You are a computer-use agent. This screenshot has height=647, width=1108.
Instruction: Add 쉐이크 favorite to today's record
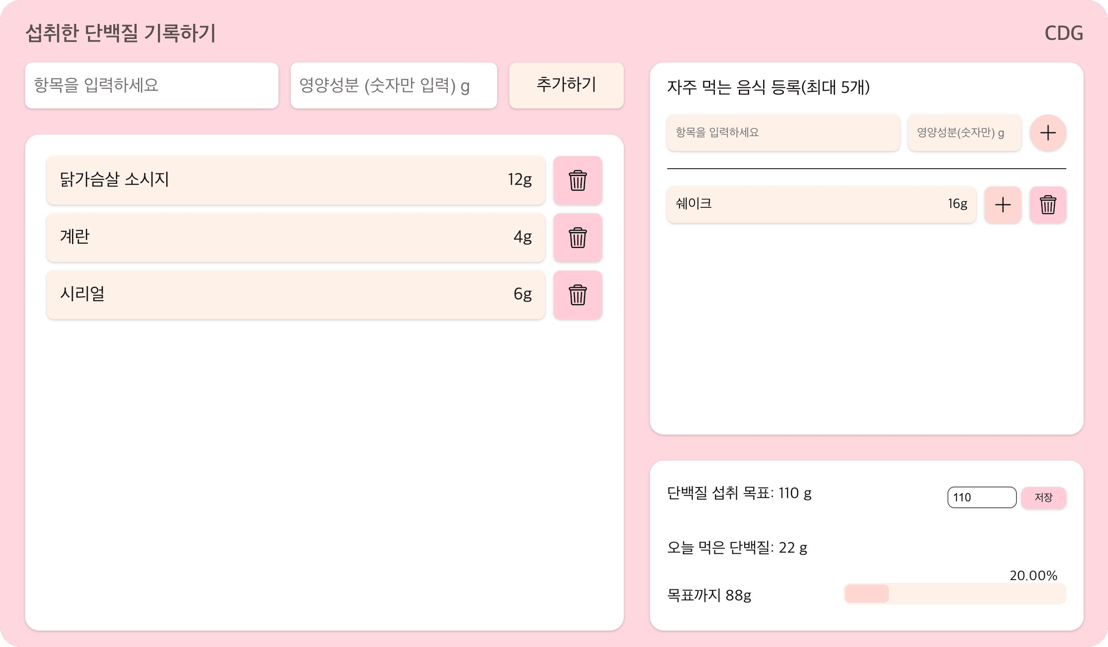1003,205
